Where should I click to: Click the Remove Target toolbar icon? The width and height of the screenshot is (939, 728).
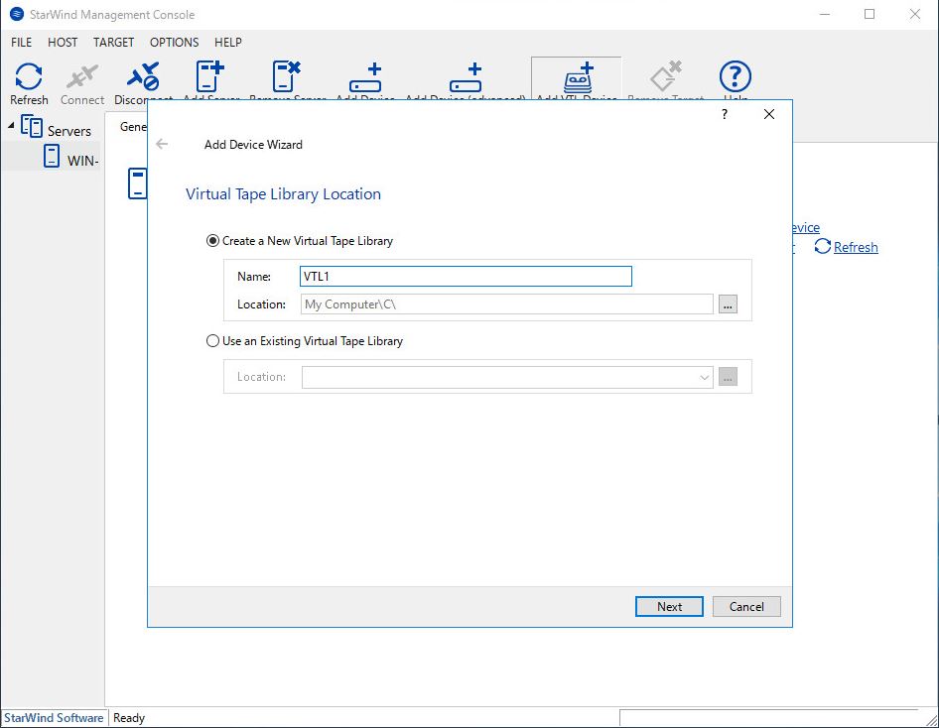666,75
